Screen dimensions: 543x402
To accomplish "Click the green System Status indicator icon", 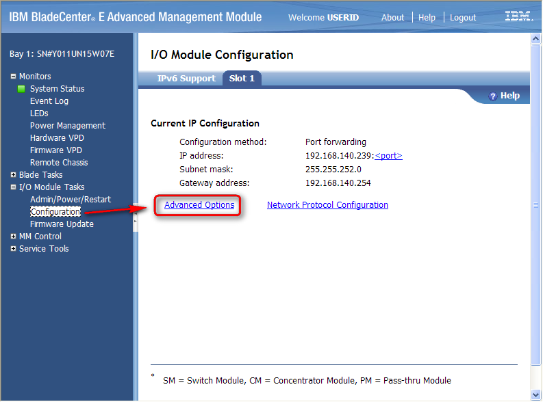I will point(21,89).
